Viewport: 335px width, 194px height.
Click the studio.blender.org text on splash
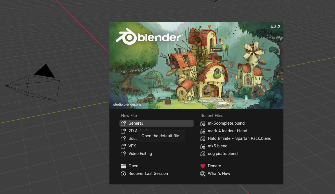(x=127, y=104)
